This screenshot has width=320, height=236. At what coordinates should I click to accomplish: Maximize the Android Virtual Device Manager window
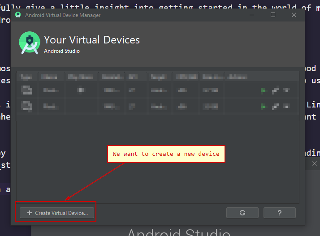[x=273, y=15]
